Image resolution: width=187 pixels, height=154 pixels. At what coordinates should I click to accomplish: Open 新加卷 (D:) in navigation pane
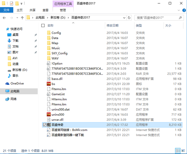(x=20, y=70)
